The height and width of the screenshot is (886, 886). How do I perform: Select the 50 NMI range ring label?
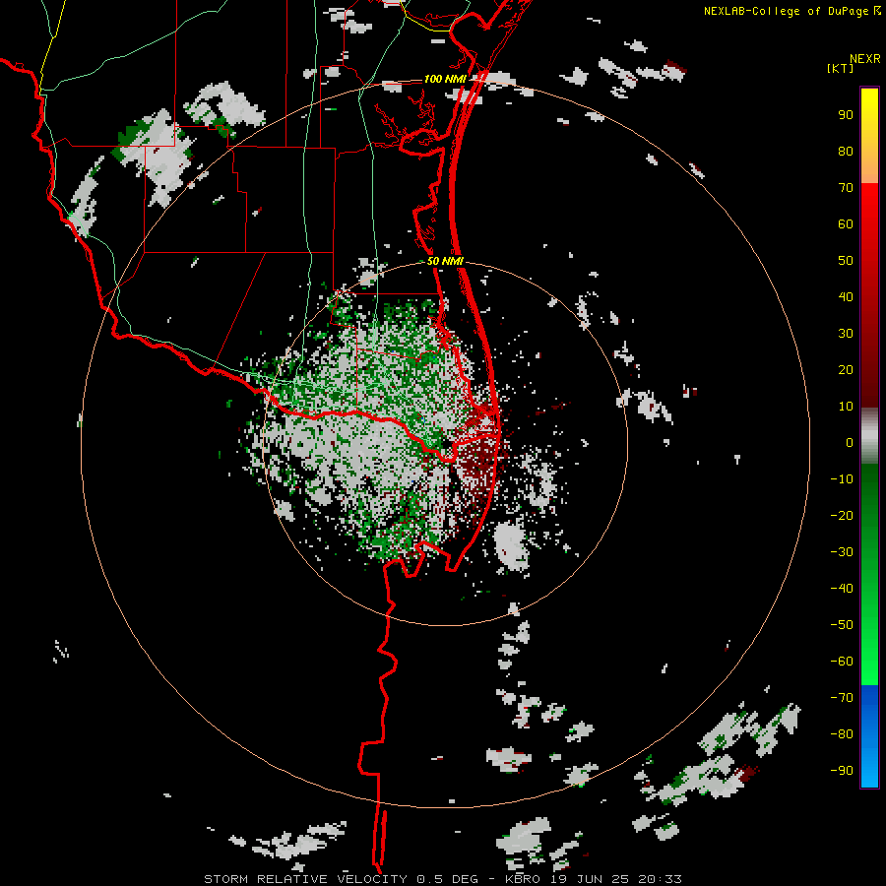pyautogui.click(x=445, y=261)
